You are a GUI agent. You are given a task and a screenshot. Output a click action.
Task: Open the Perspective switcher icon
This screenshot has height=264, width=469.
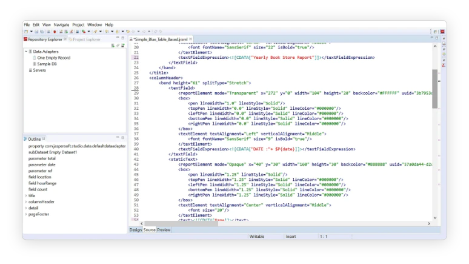436,32
